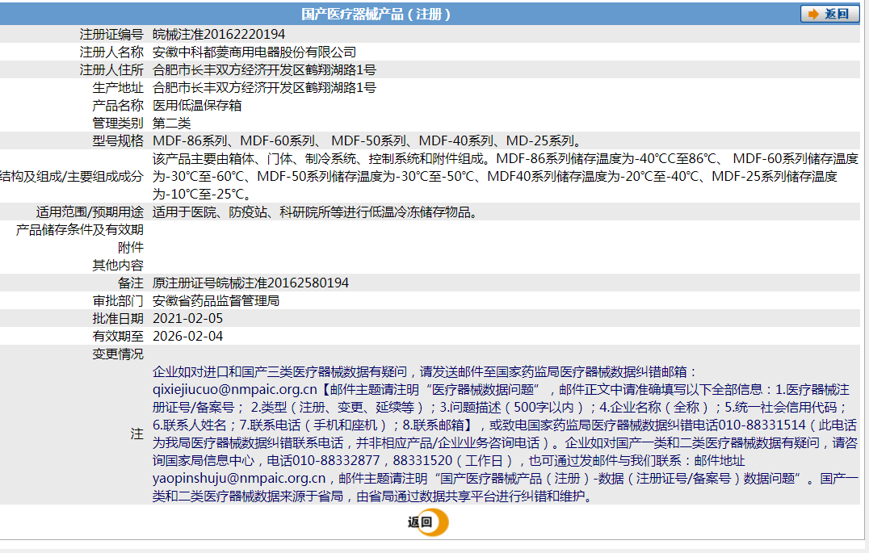Click the 注册人名称 label
The width and height of the screenshot is (869, 553).
click(x=111, y=52)
